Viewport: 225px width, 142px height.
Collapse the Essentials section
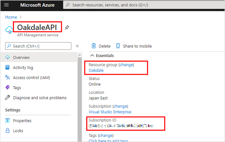(102, 56)
